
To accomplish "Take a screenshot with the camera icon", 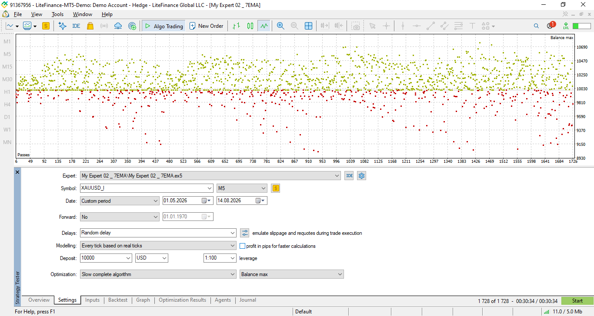I will tap(356, 26).
